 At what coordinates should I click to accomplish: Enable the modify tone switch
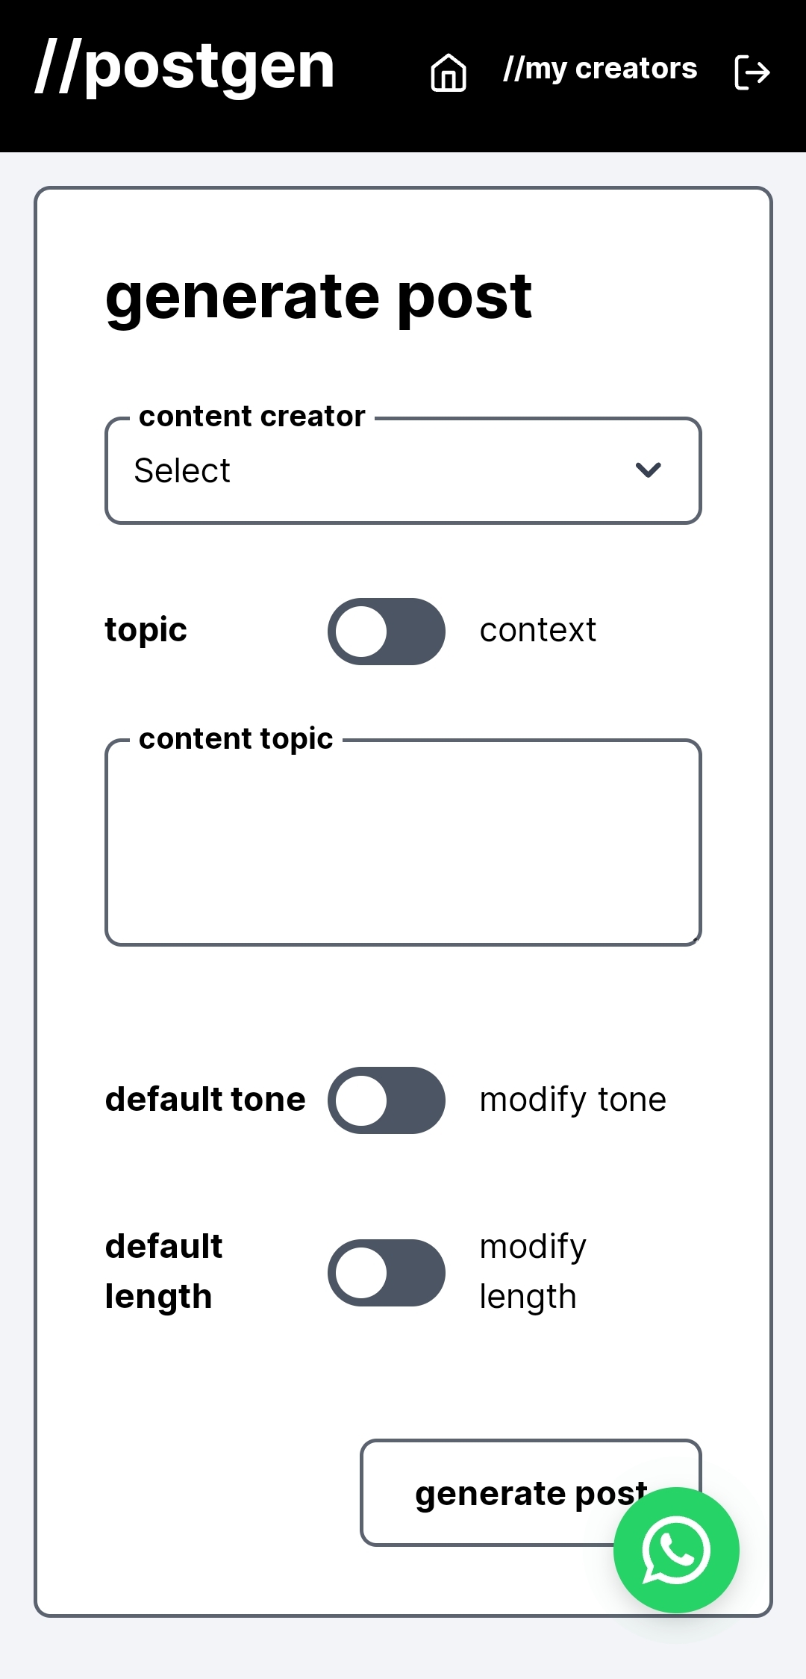point(387,1100)
